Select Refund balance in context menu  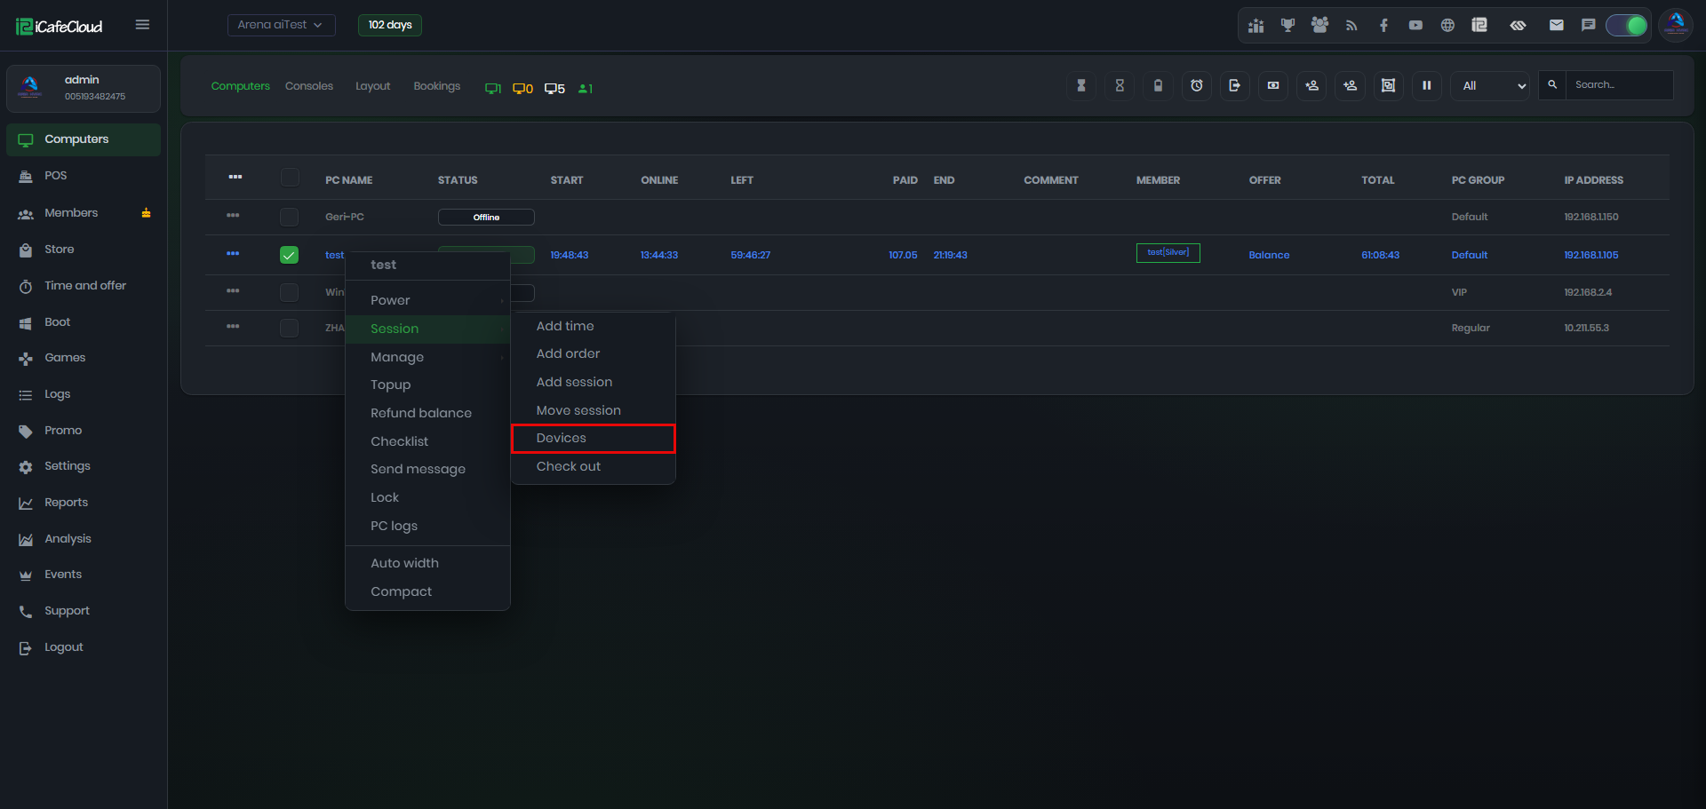(427, 413)
